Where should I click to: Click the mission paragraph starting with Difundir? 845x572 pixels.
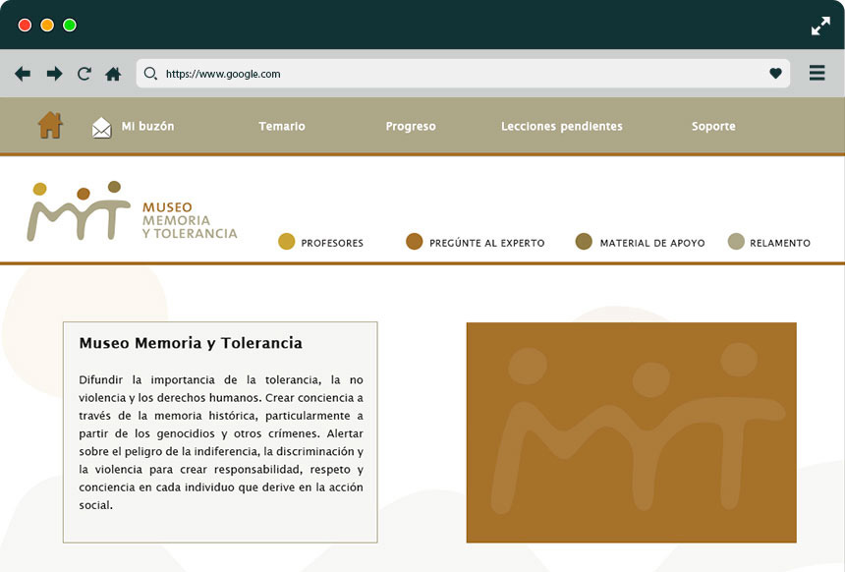[221, 442]
